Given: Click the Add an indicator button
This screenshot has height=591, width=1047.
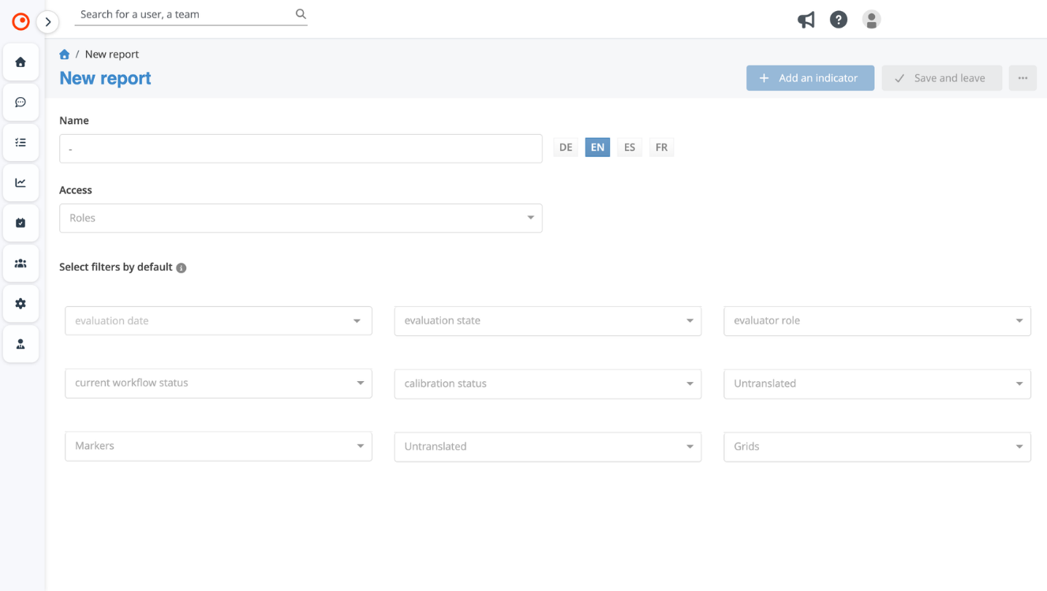Looking at the screenshot, I should tap(810, 78).
